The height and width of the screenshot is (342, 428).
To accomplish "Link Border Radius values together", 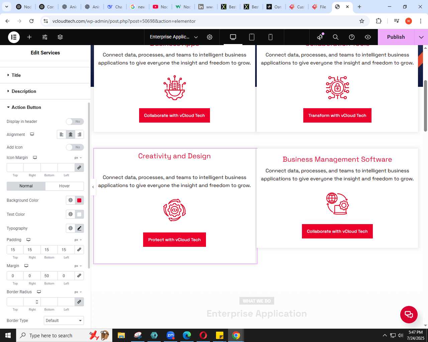I will [79, 302].
